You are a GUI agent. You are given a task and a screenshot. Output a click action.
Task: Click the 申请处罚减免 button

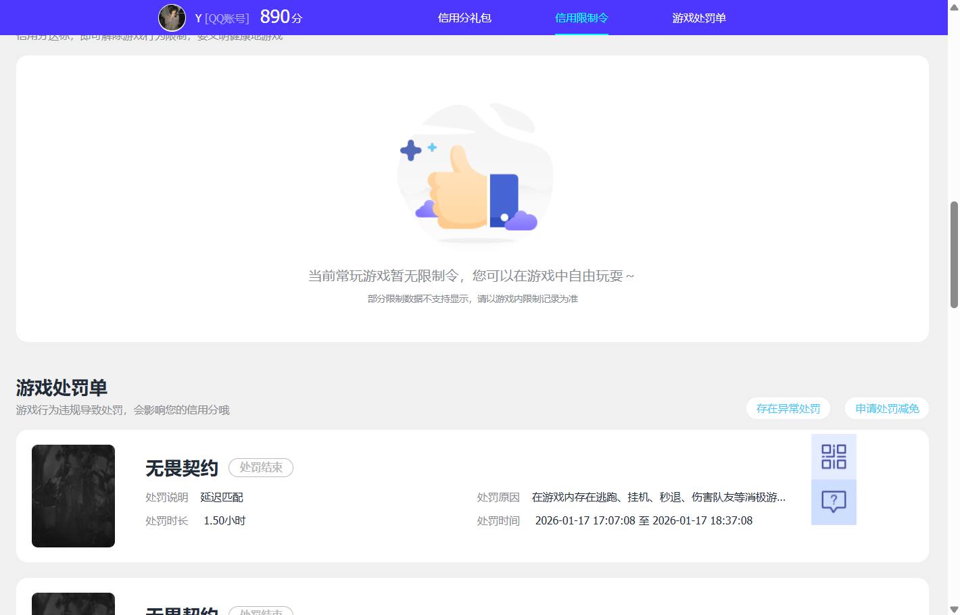[x=887, y=408]
